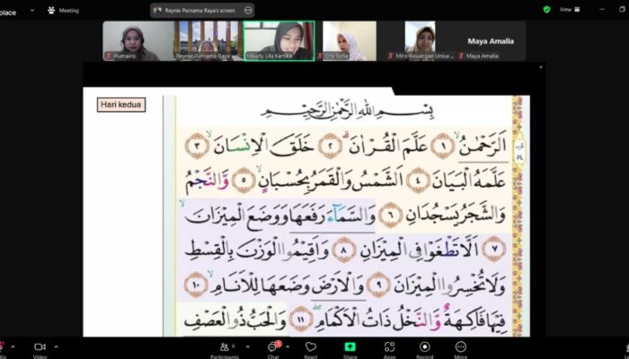
Task: Click the verse 5 number marker
Action: click(244, 180)
